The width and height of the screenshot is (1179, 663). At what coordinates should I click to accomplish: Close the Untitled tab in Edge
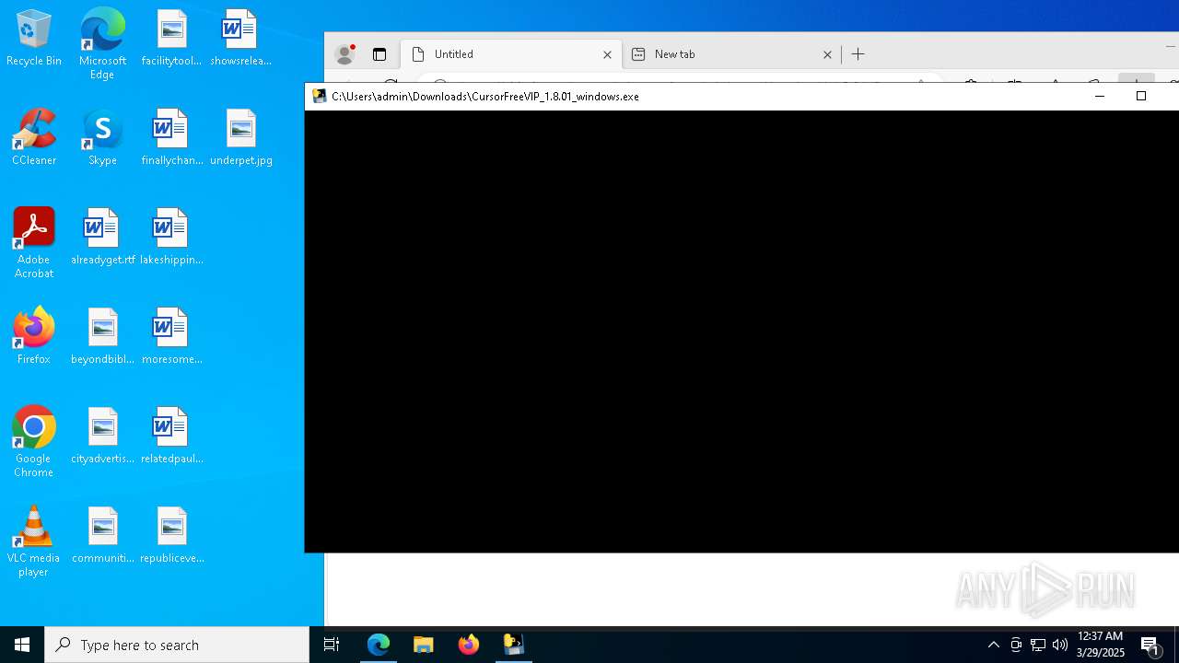pyautogui.click(x=607, y=54)
